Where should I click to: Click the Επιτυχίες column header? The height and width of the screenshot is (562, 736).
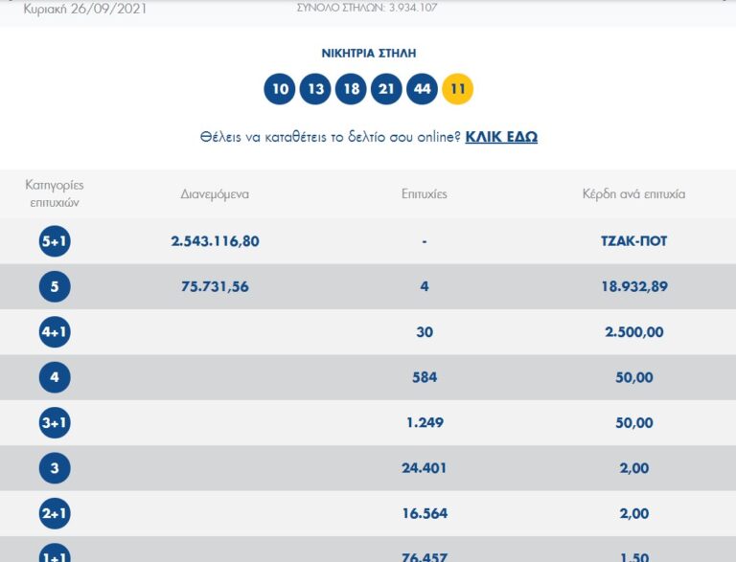[424, 193]
